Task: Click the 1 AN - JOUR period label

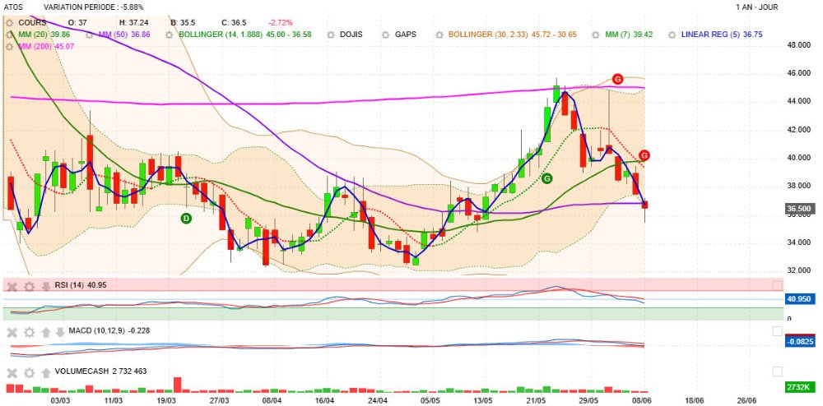Action: click(757, 7)
